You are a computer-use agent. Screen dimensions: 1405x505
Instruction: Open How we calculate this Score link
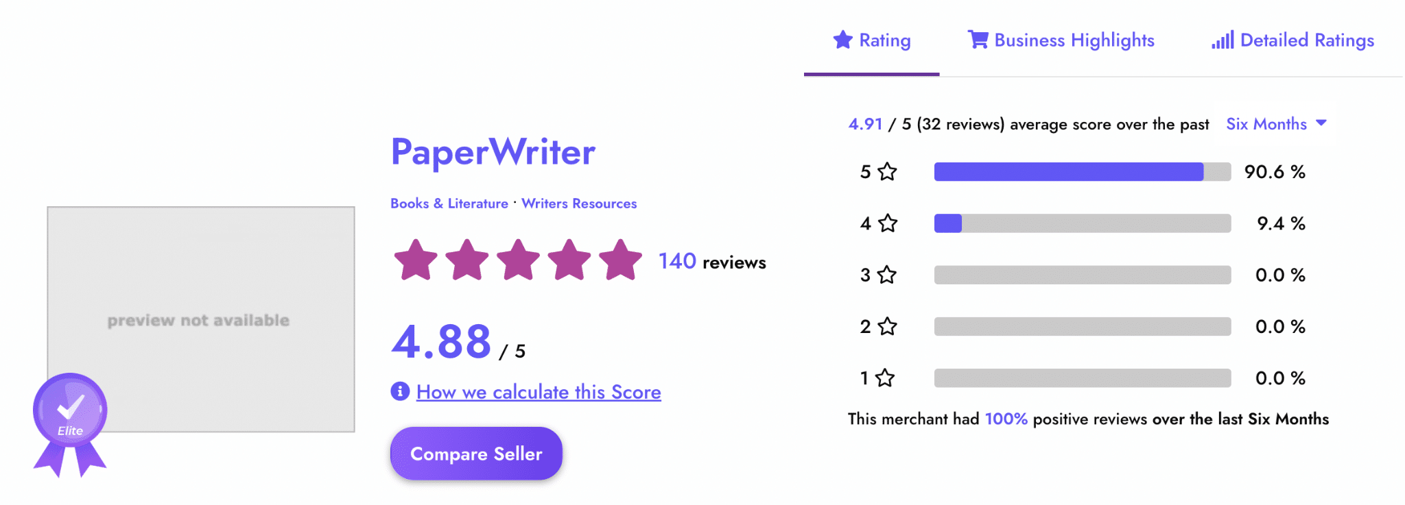pyautogui.click(x=539, y=392)
